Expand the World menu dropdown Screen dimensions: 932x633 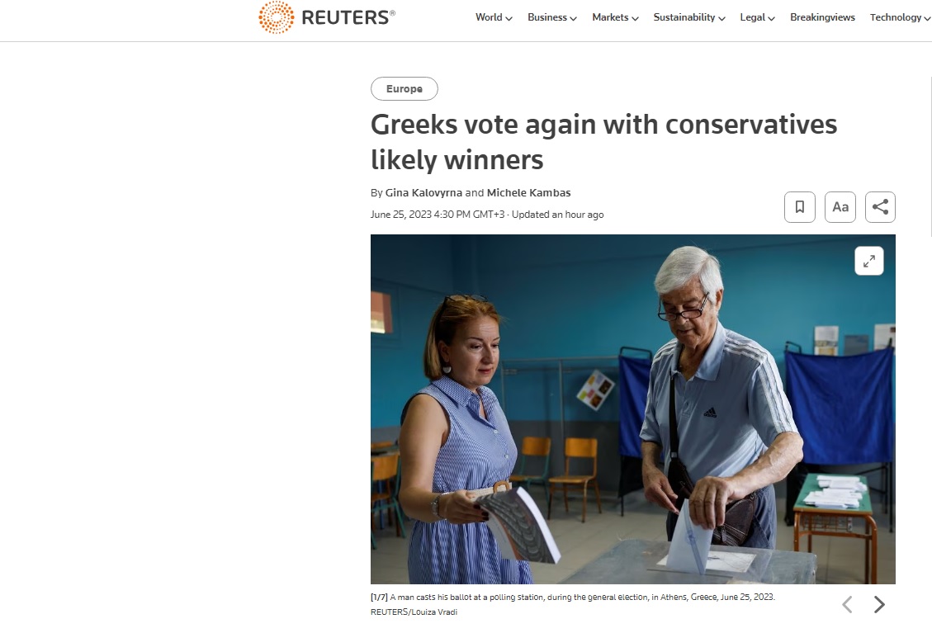[494, 17]
